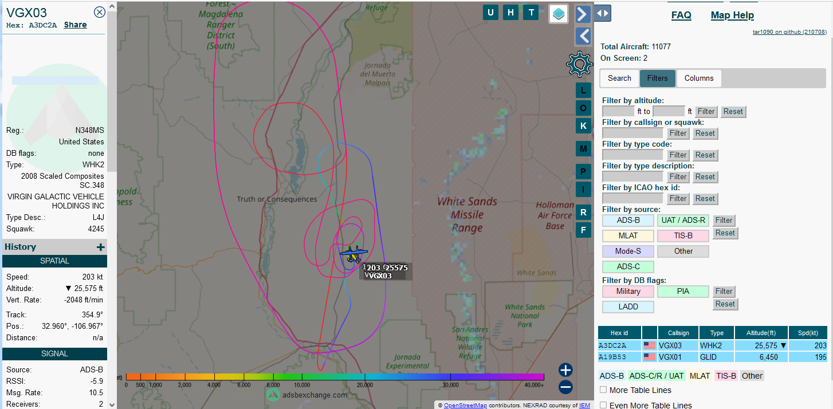Toggle the LADD DB flag filter
This screenshot has width=833, height=409.
coord(628,307)
